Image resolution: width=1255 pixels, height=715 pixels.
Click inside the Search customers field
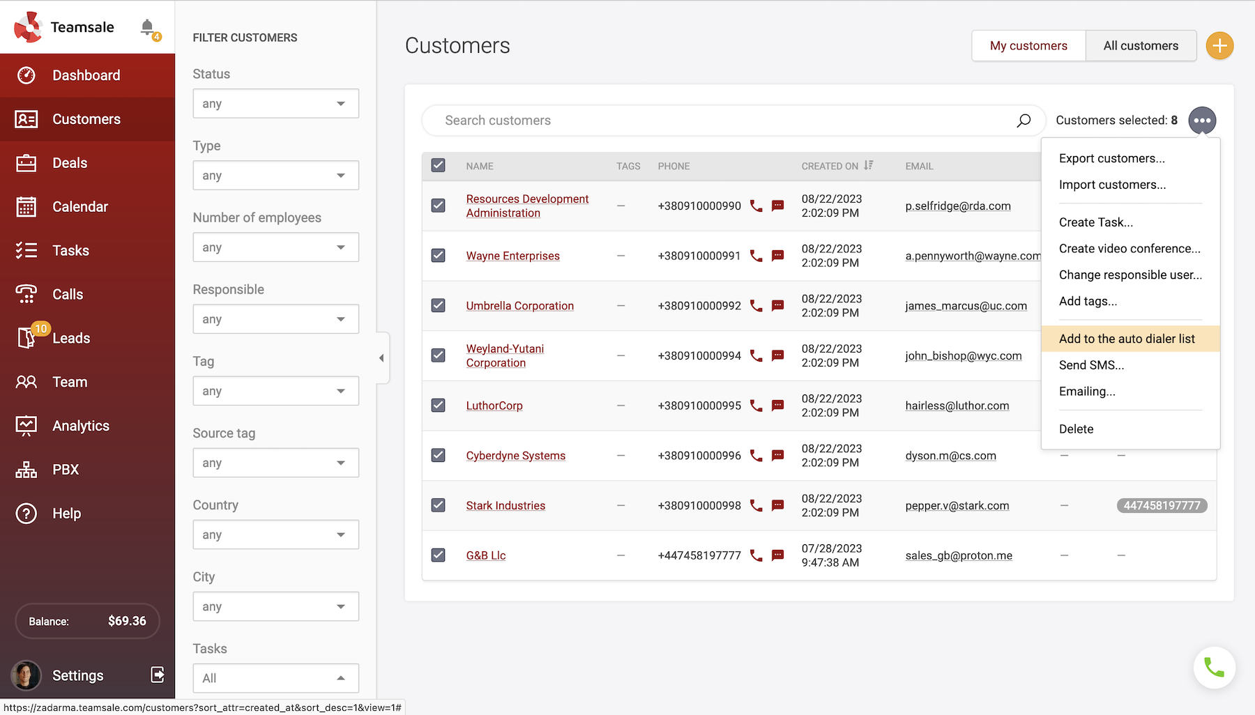click(x=697, y=120)
